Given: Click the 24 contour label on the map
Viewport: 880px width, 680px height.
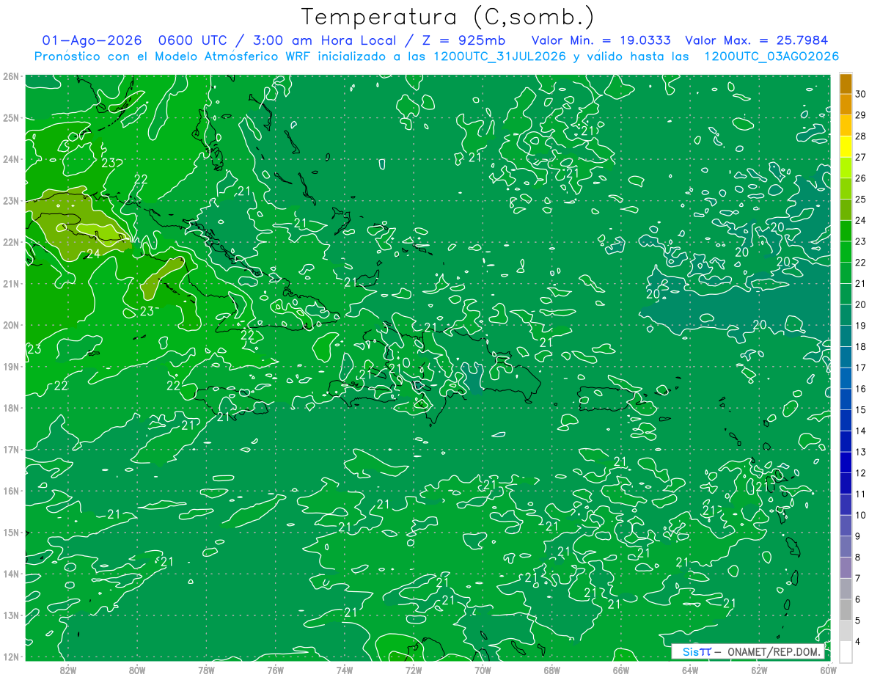Looking at the screenshot, I should [93, 254].
